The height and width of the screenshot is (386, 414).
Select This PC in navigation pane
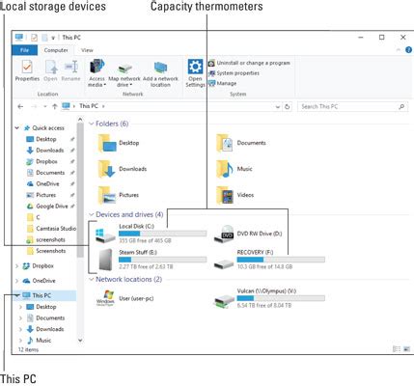pyautogui.click(x=41, y=295)
